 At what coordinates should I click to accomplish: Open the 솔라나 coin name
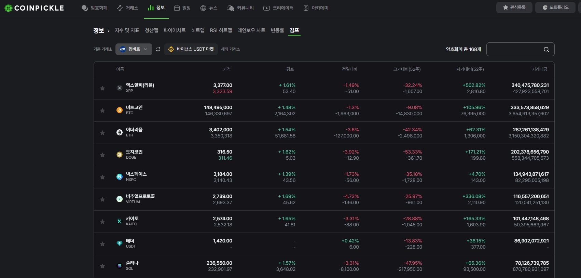[132, 263]
